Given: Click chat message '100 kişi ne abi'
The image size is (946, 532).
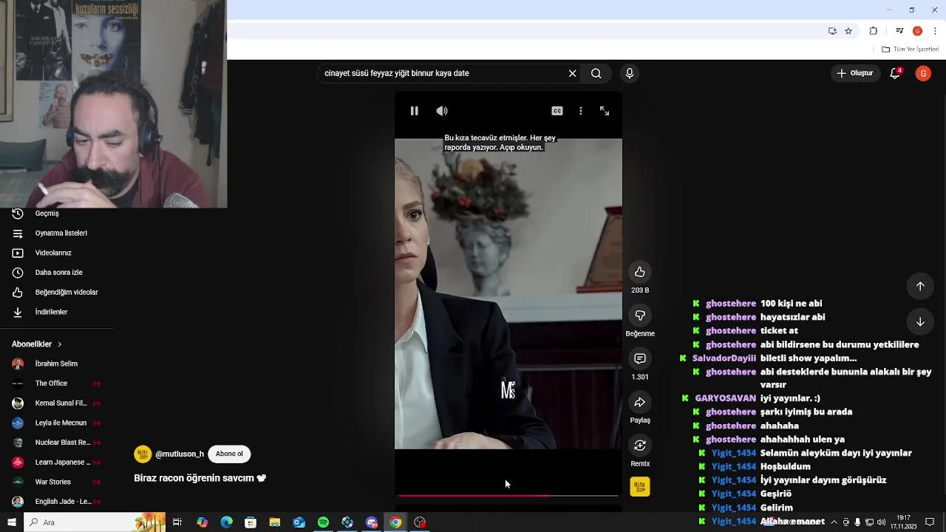Looking at the screenshot, I should [x=791, y=304].
